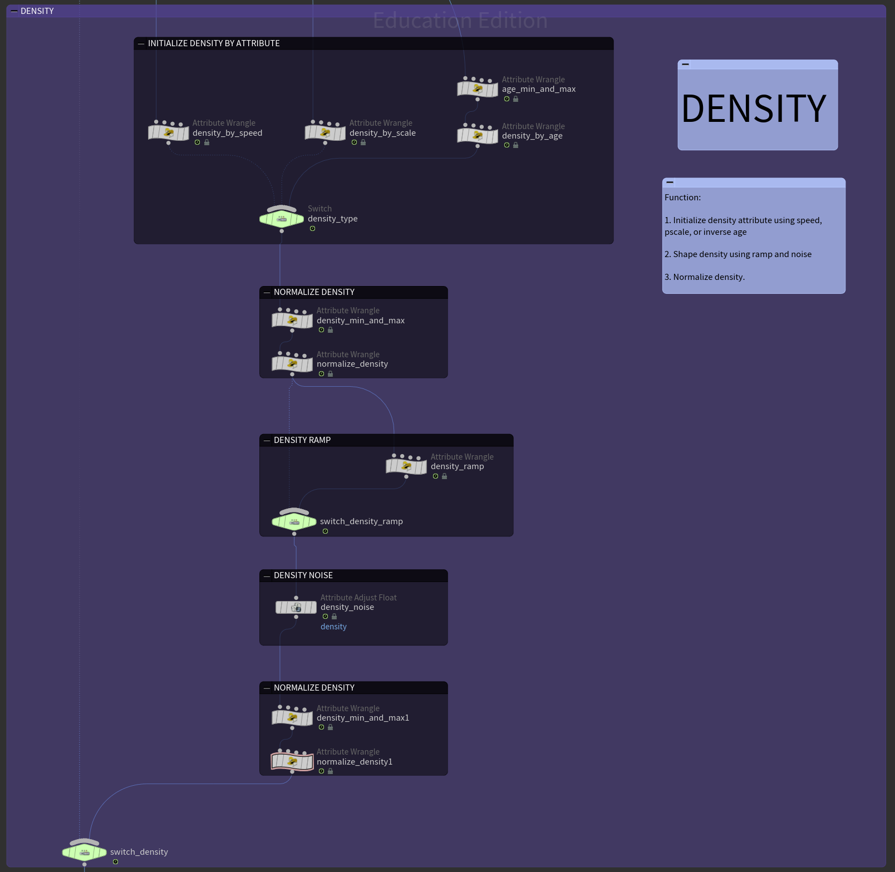Pick the density_ramp wrangle node icon
895x872 pixels.
[406, 466]
